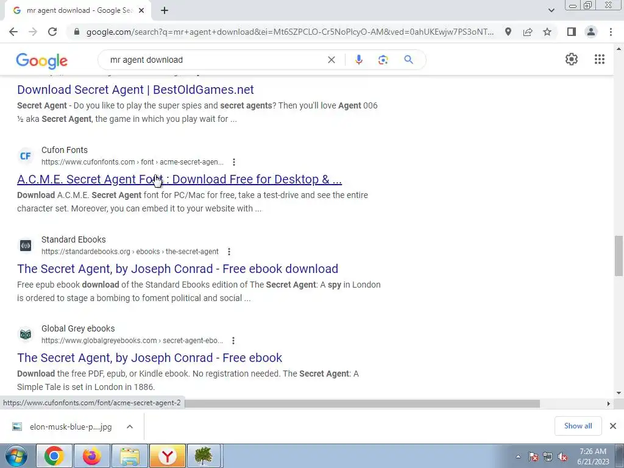Share this page via share icon
Viewport: 624px width, 468px height.
[528, 32]
